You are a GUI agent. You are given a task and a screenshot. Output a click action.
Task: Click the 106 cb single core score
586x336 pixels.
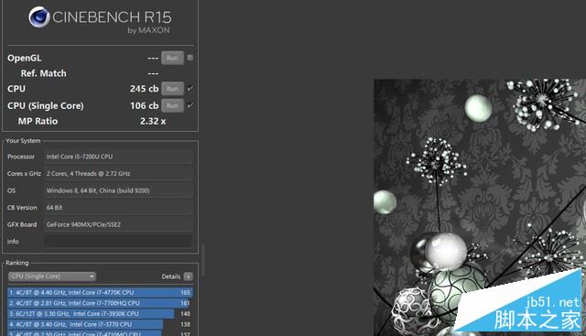145,106
